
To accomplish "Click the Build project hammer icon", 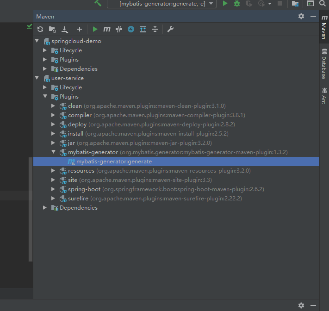I will point(98,3).
